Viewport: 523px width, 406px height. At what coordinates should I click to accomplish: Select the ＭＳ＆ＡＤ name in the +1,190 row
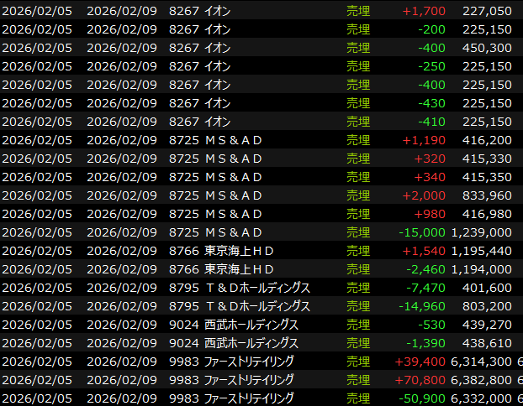pos(234,140)
